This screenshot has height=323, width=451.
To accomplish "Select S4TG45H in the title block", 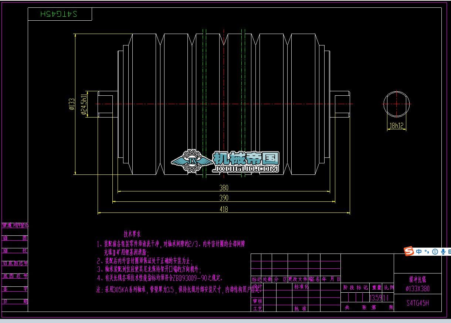I will click(418, 303).
